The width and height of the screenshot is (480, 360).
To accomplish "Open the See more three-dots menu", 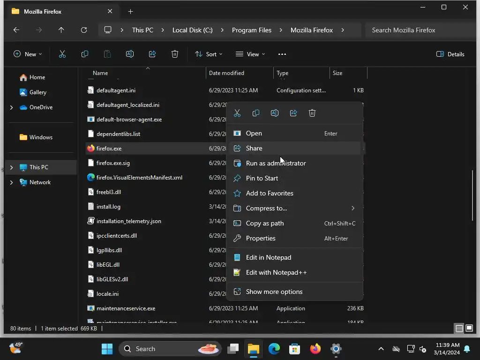I will pyautogui.click(x=282, y=54).
